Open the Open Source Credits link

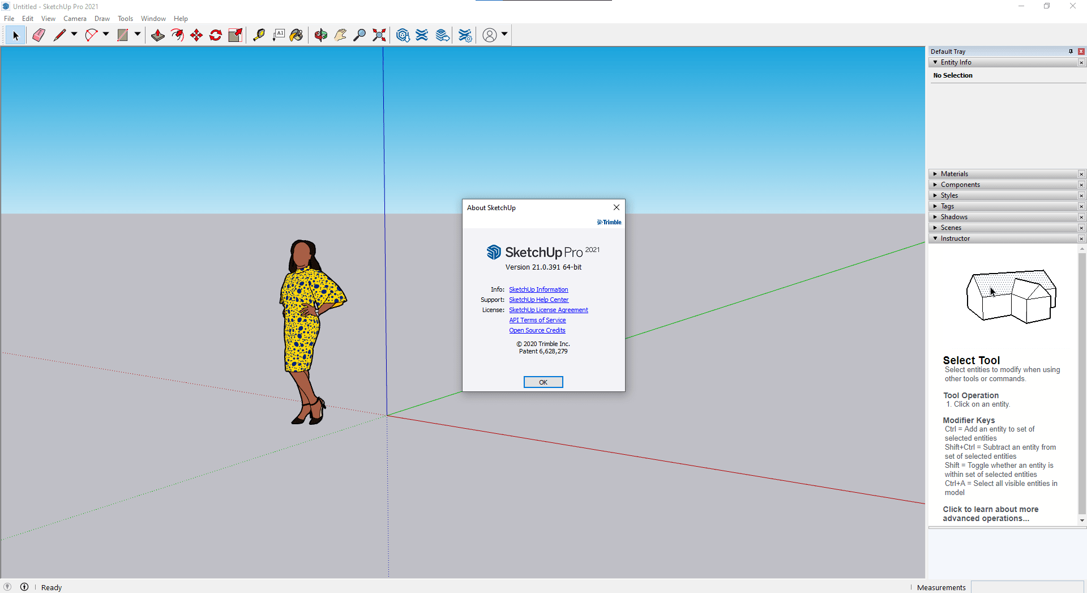click(x=537, y=330)
